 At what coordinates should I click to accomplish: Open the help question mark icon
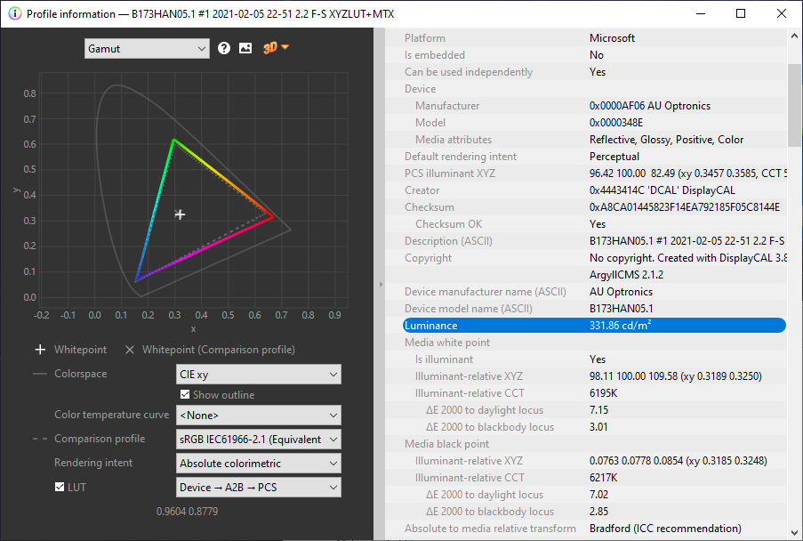(x=224, y=48)
